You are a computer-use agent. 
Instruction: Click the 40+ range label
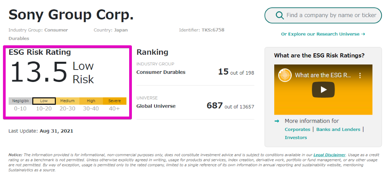pyautogui.click(x=114, y=108)
